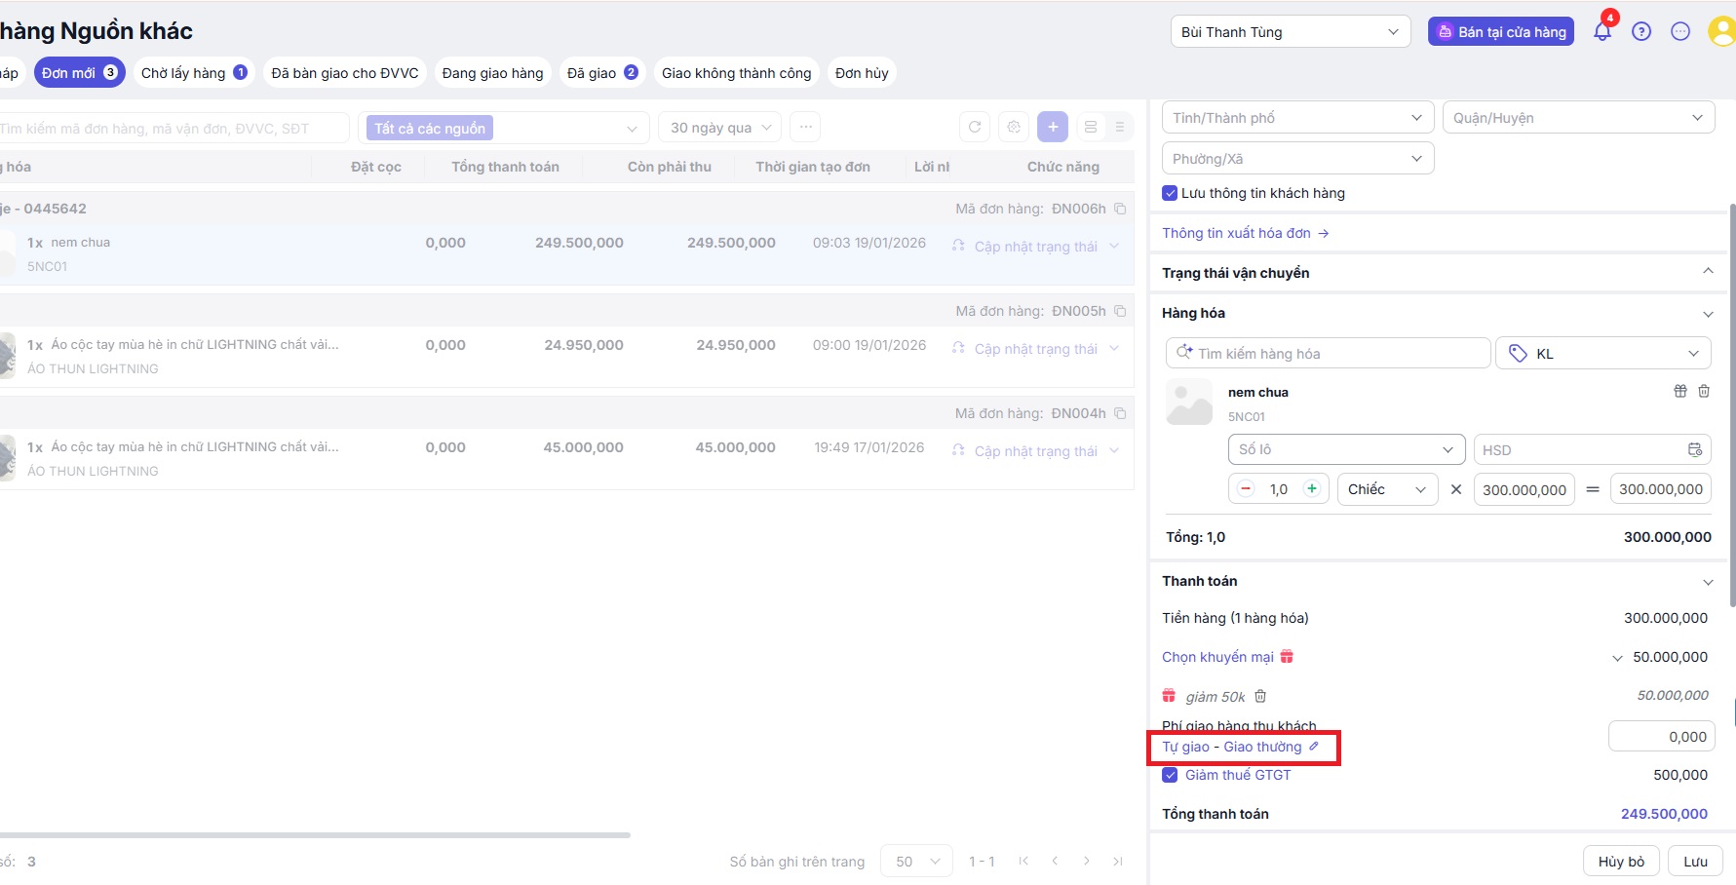The height and width of the screenshot is (885, 1736).
Task: Click the refresh order list icon
Action: 975,127
